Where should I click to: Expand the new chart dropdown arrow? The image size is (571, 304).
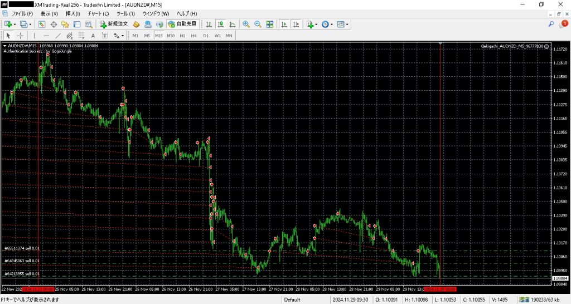click(15, 24)
